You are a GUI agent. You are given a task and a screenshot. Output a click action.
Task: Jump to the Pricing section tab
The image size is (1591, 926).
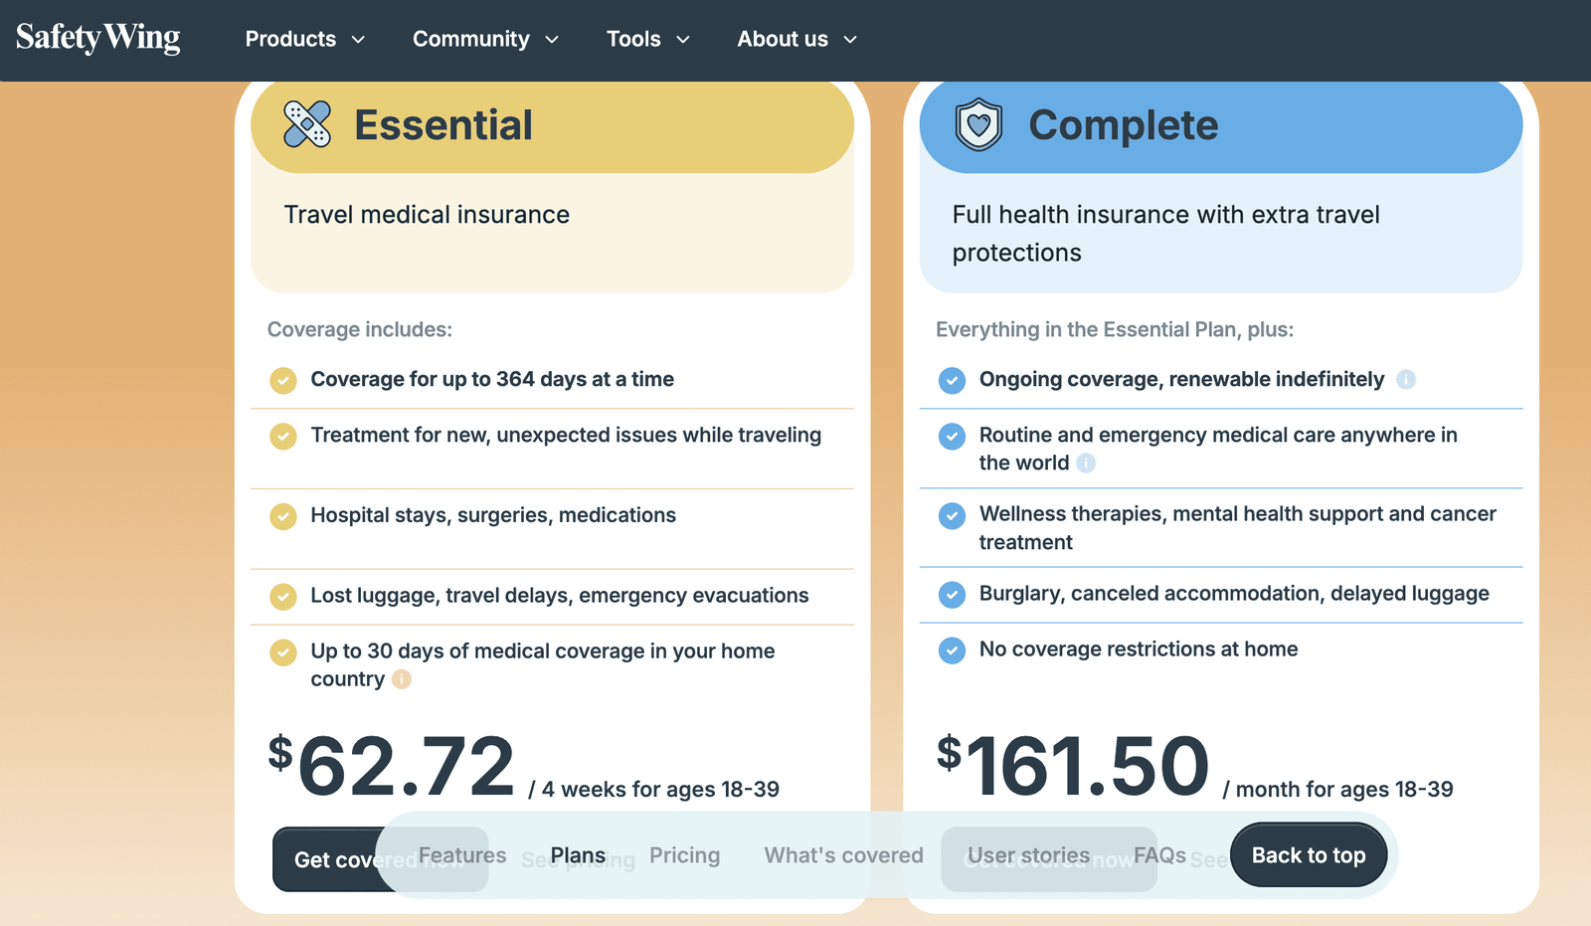[x=684, y=855]
